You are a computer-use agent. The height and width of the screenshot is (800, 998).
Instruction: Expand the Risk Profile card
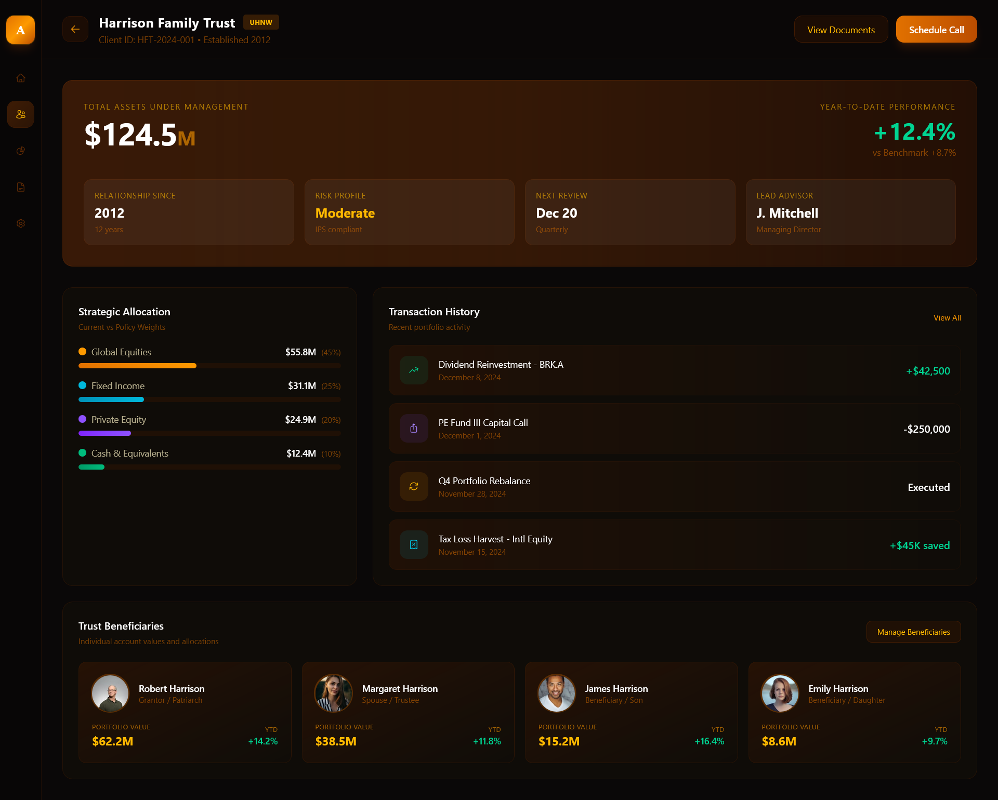pyautogui.click(x=409, y=212)
